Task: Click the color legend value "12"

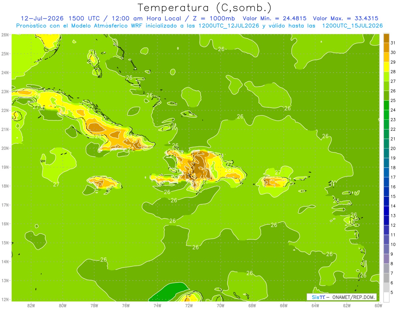Action: click(x=393, y=225)
